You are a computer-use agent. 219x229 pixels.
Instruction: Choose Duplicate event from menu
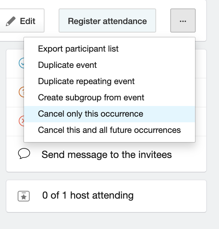click(67, 65)
